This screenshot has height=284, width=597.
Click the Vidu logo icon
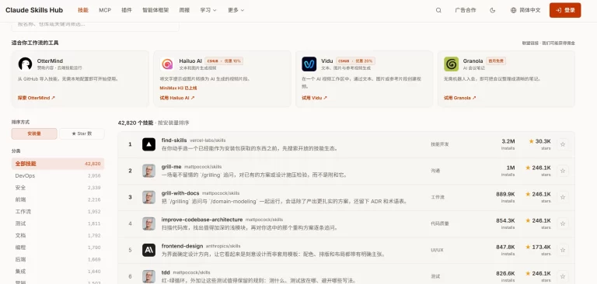(x=309, y=64)
